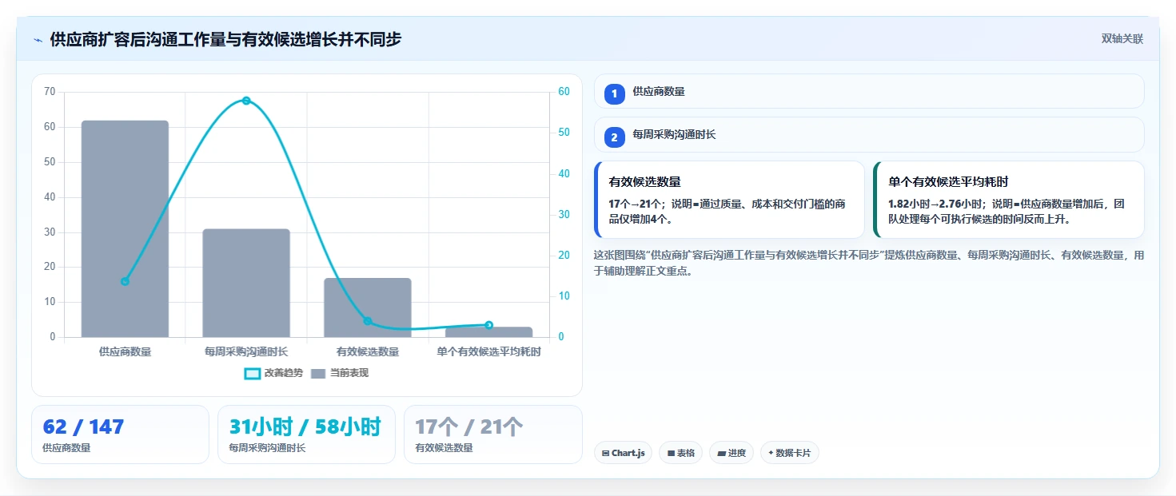Click the lightning icon beside the title
The height and width of the screenshot is (496, 1176).
[x=38, y=39]
